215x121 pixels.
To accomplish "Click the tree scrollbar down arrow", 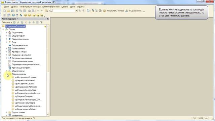I will click(48, 115).
